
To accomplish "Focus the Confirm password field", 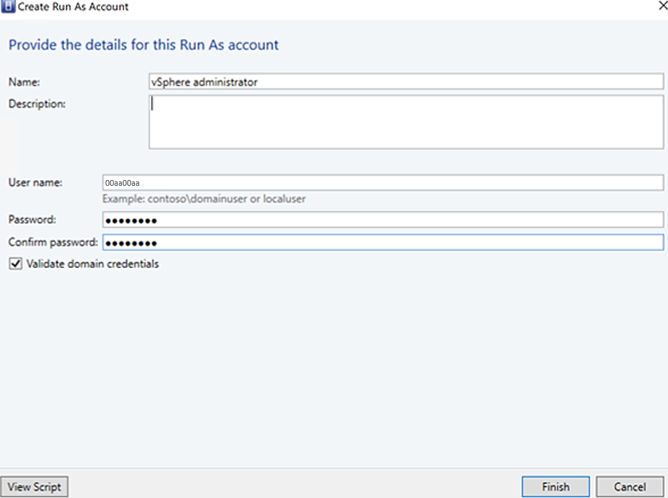I will 383,242.
